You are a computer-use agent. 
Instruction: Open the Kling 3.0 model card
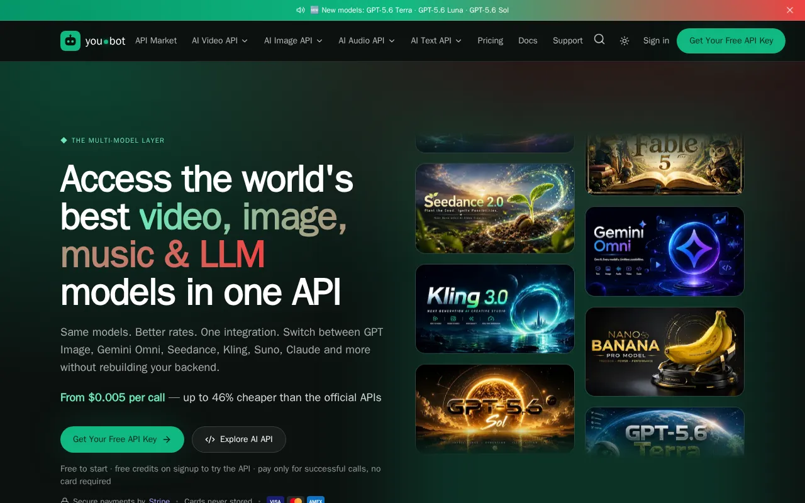[495, 309]
